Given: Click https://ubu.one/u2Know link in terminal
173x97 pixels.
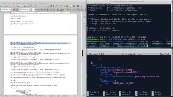Looking at the screenshot, I should tap(104, 23).
